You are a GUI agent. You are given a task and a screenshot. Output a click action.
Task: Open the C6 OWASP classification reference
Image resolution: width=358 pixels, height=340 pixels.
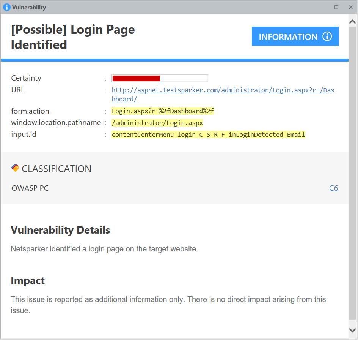(333, 188)
